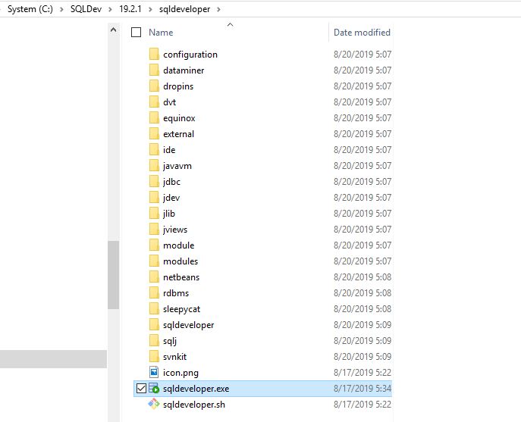Expand breadcrumb arrow after SQLDev
The image size is (521, 422).
coord(110,9)
